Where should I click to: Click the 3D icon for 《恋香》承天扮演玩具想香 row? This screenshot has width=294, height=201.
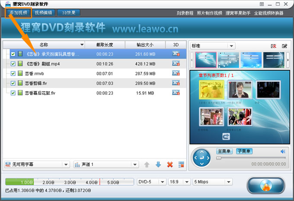click(x=176, y=53)
